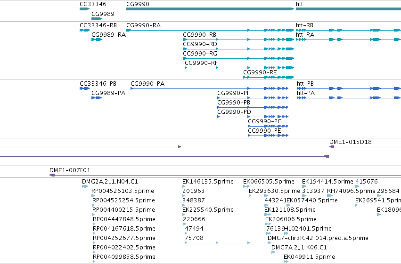Viewport: 401px width, 264px height.
Task: Select EST RP004526103.5prime
Action: [123, 191]
